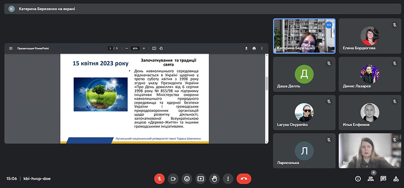404x188 pixels.
Task: Toggle the camera button
Action: tap(173, 178)
